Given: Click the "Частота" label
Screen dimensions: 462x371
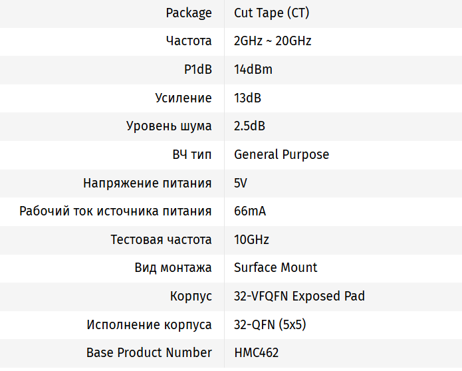Looking at the screenshot, I should click(x=189, y=41).
